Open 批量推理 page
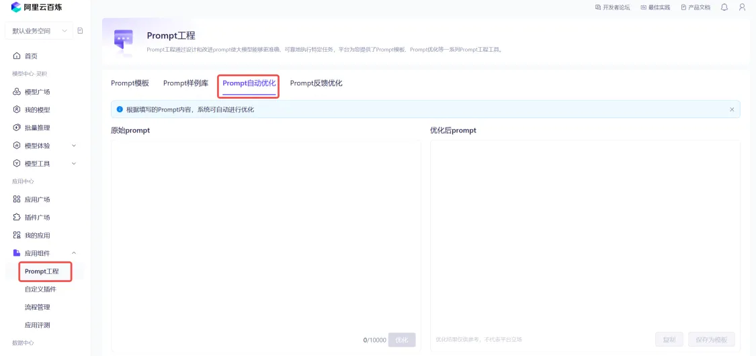Viewport: 756px width, 356px height. tap(37, 128)
